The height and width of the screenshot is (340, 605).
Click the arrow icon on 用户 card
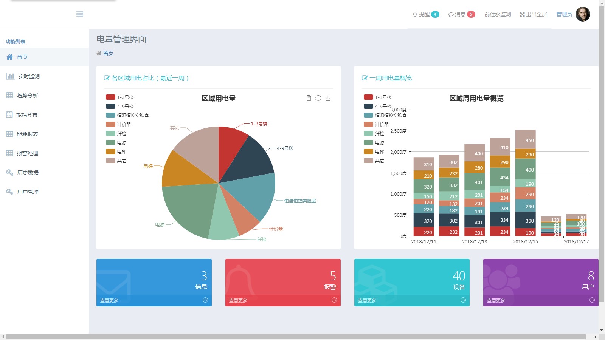(x=592, y=300)
